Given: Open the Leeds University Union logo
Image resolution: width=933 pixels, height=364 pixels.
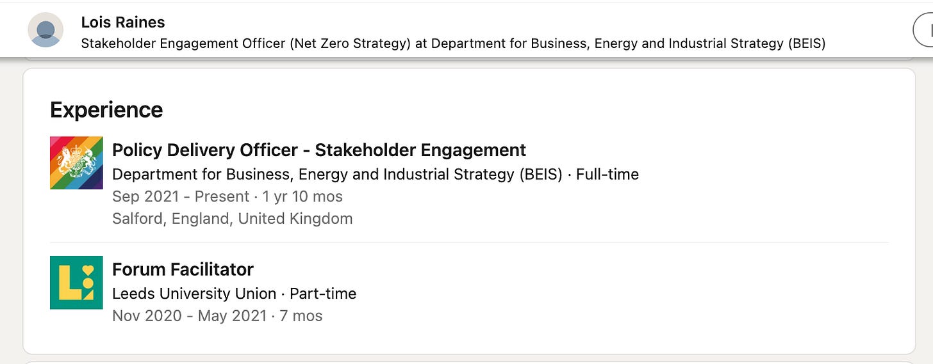Looking at the screenshot, I should (76, 282).
